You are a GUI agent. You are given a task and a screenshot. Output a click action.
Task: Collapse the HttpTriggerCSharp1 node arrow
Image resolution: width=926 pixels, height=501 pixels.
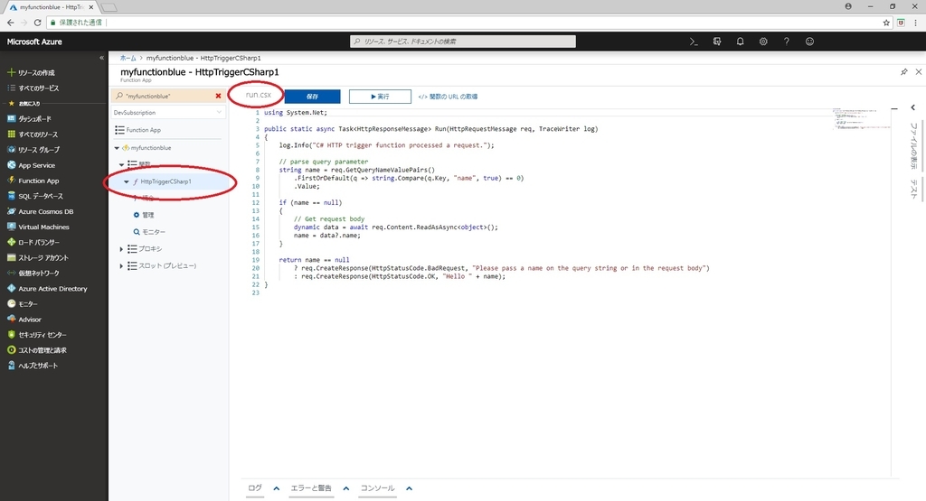pos(127,181)
